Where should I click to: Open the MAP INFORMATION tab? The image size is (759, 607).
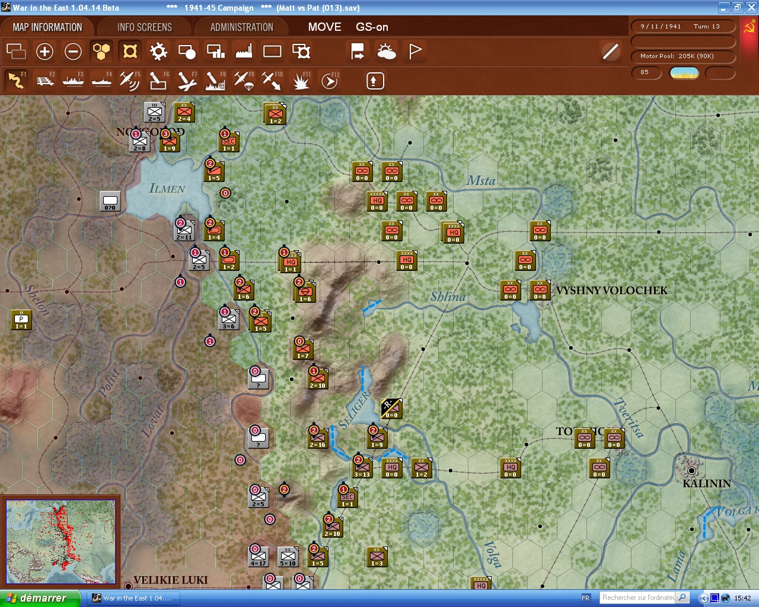click(47, 27)
